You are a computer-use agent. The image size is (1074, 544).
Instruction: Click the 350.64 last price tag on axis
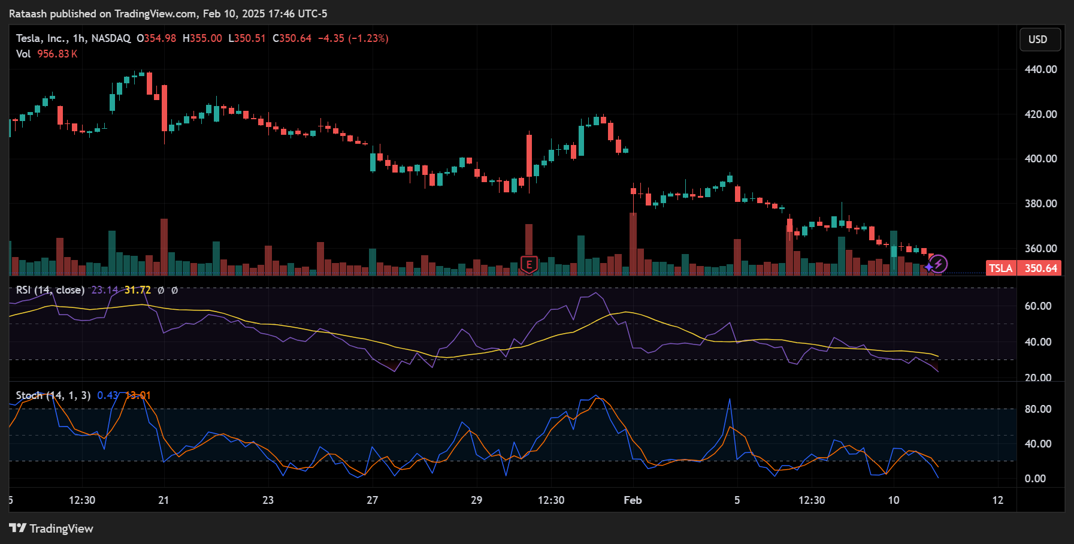tap(1040, 268)
